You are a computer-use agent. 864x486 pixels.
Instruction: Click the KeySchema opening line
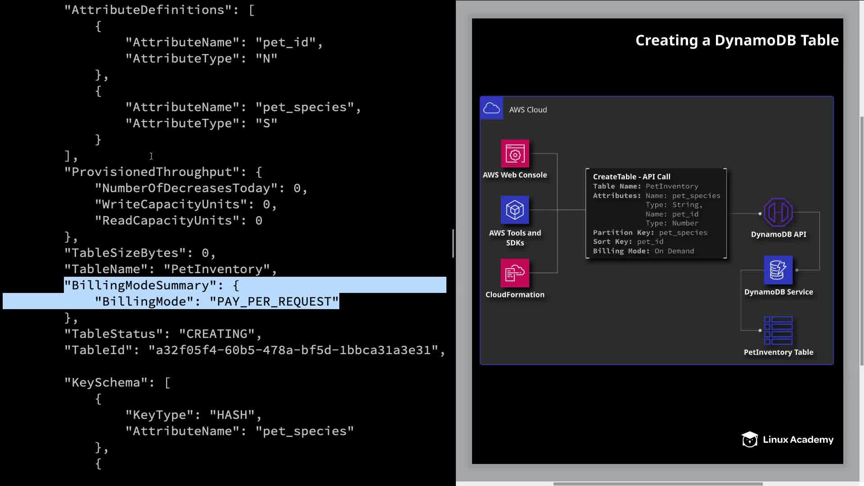click(x=117, y=382)
